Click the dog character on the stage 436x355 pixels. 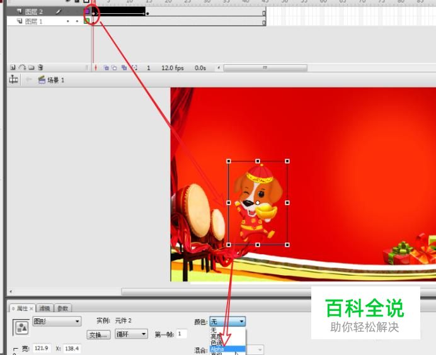tap(257, 204)
